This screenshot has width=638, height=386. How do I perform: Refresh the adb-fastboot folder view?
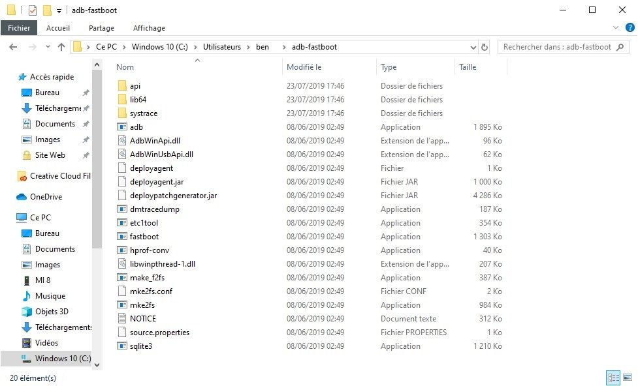(x=484, y=47)
